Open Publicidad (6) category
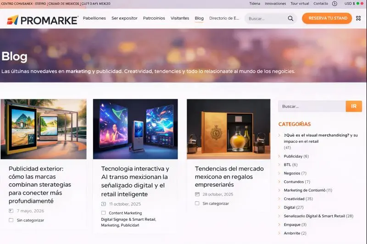This screenshot has height=244, width=367. coord(296,156)
